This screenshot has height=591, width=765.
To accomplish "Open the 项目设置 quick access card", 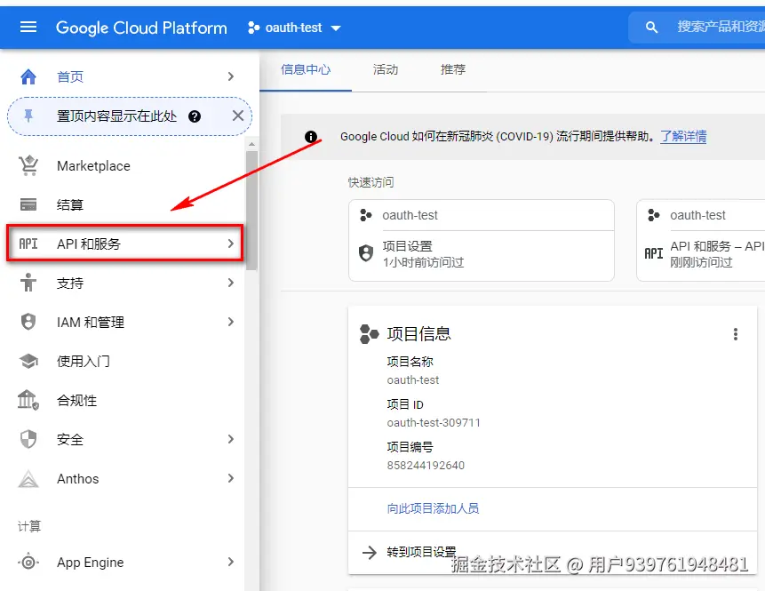I will (x=481, y=240).
